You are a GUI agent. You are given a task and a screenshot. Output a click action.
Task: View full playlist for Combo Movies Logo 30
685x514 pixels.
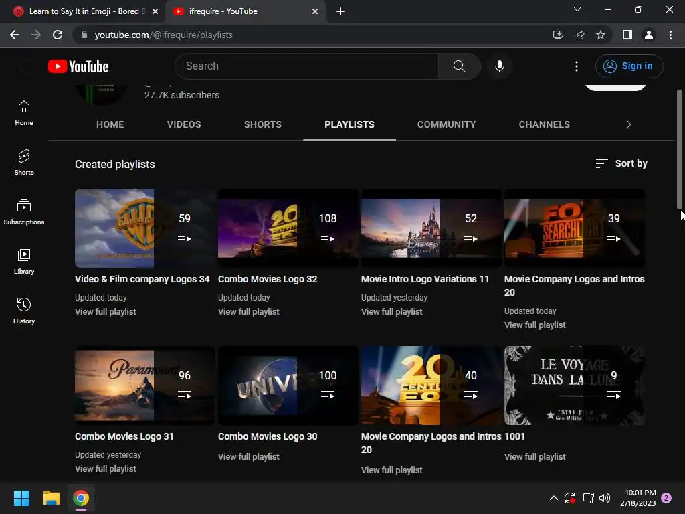pyautogui.click(x=249, y=456)
